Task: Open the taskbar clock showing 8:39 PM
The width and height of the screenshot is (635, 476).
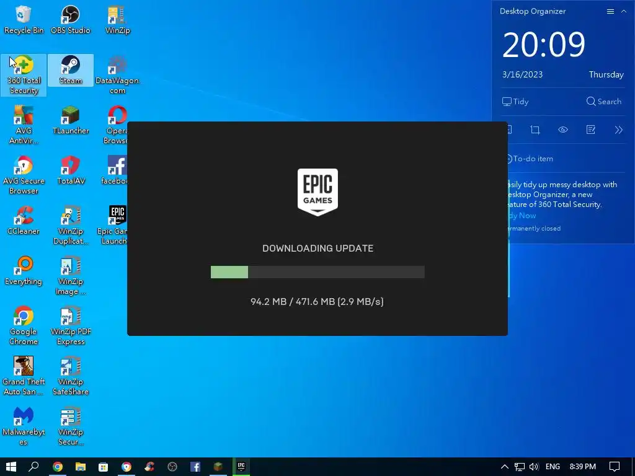Action: 582,467
